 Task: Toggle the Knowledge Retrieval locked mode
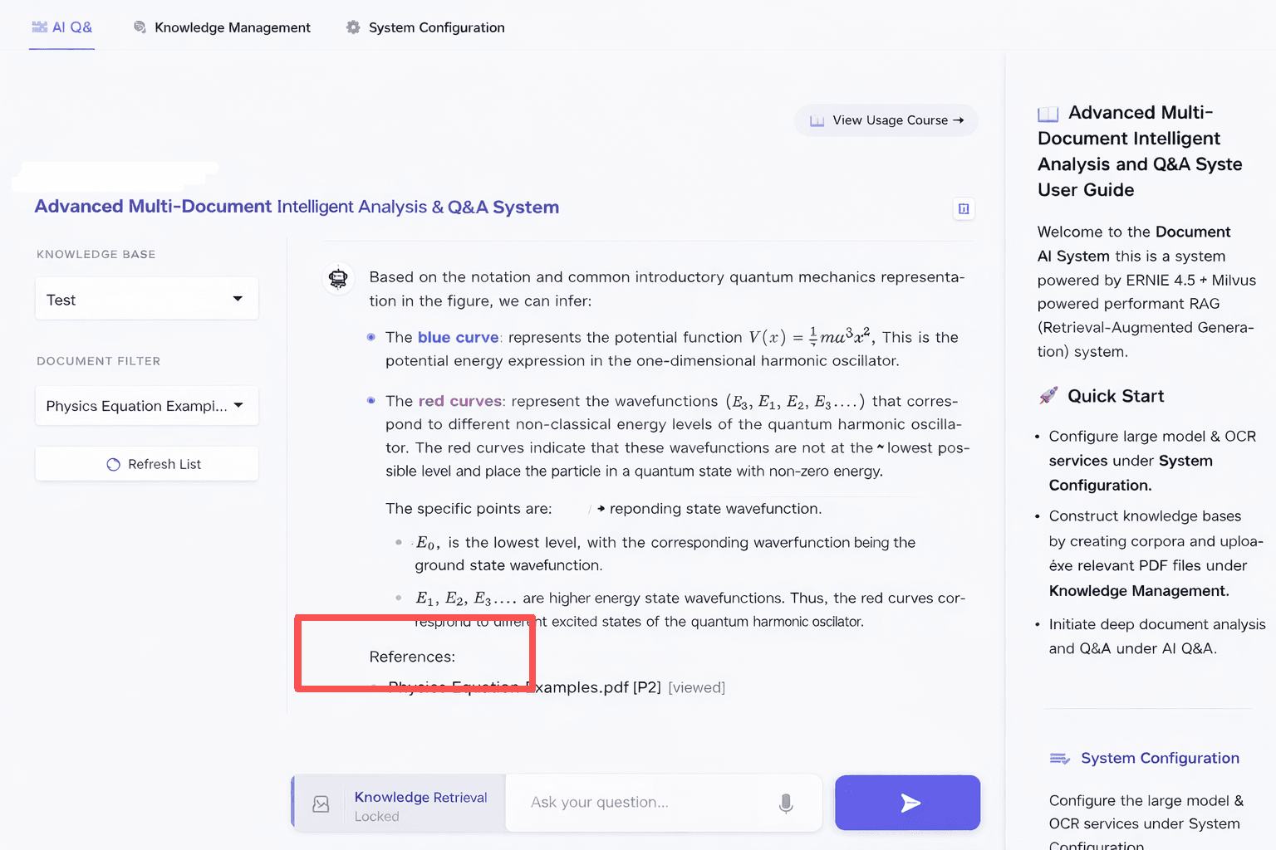tap(420, 805)
